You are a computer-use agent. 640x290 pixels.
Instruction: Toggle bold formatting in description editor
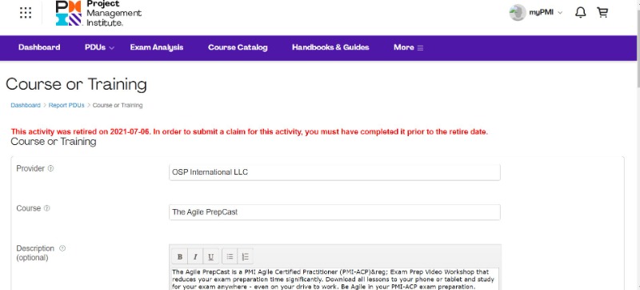(179, 256)
